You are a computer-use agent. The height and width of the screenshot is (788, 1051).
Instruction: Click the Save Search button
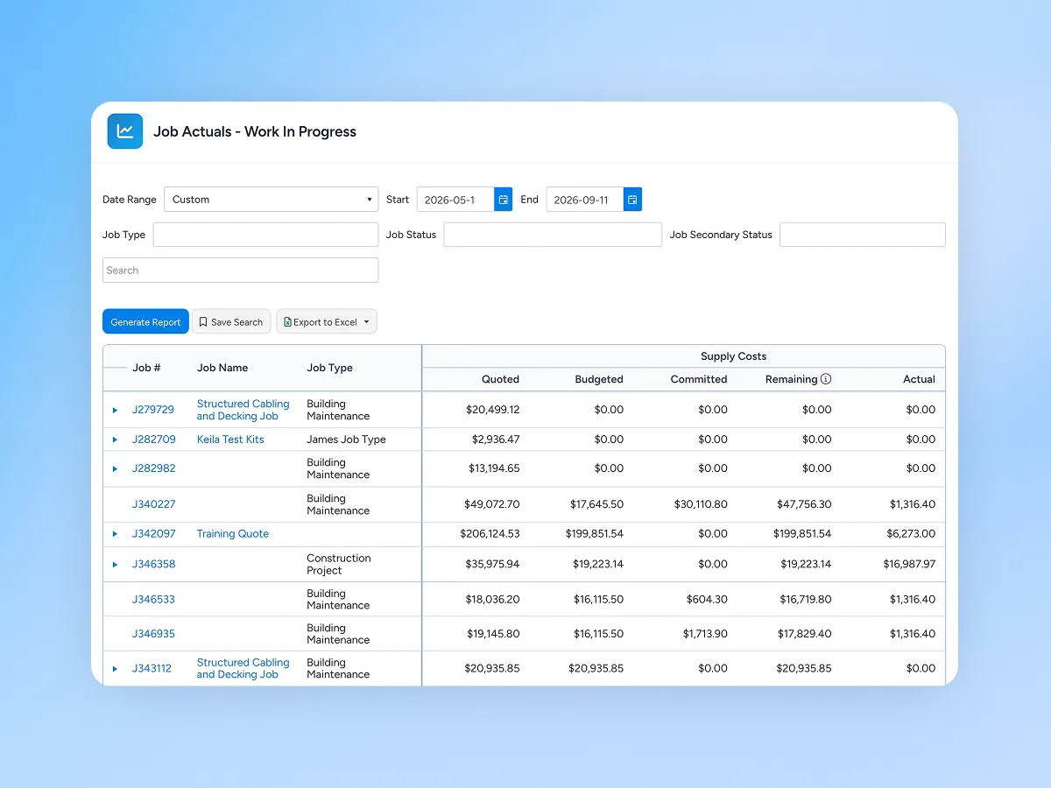(231, 322)
